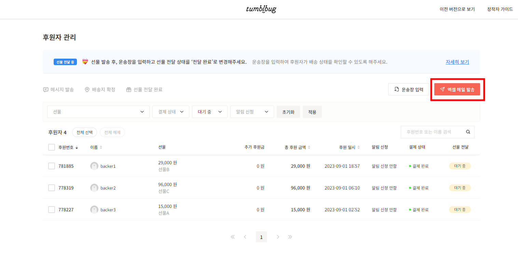Open the 선물 filter dropdown
The width and height of the screenshot is (518, 258).
(98, 112)
